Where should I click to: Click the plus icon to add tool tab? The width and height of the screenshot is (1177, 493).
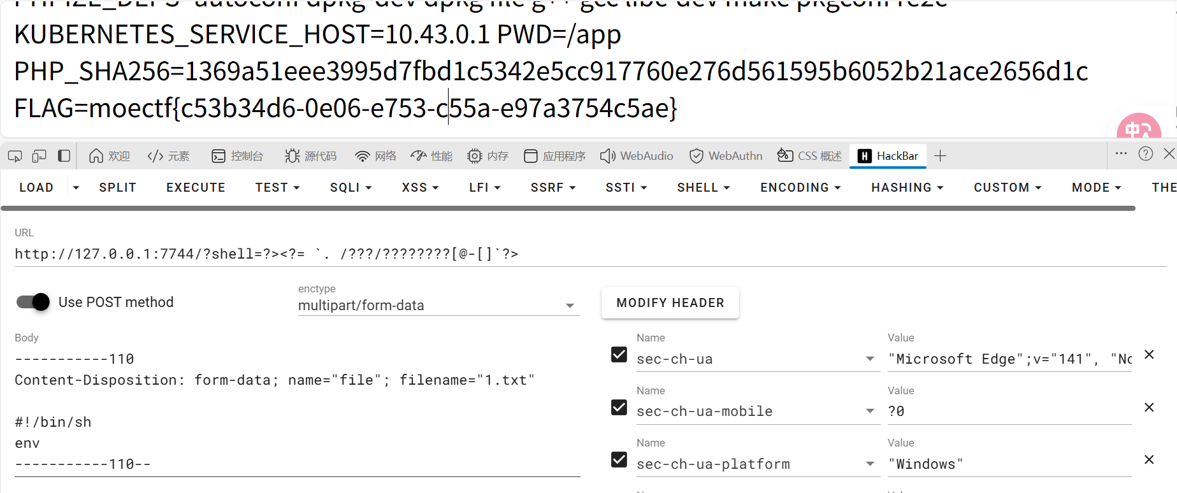coord(940,156)
